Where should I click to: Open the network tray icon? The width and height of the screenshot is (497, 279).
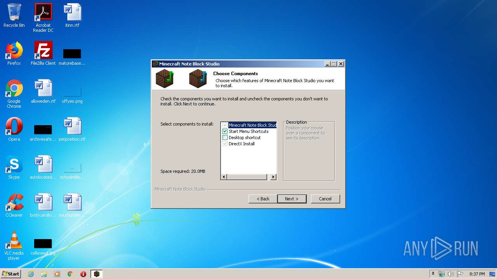click(x=441, y=274)
